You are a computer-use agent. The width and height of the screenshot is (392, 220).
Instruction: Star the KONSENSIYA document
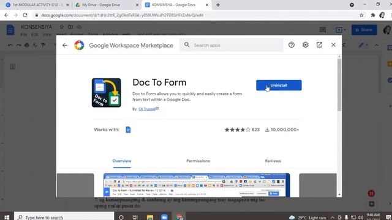click(61, 27)
